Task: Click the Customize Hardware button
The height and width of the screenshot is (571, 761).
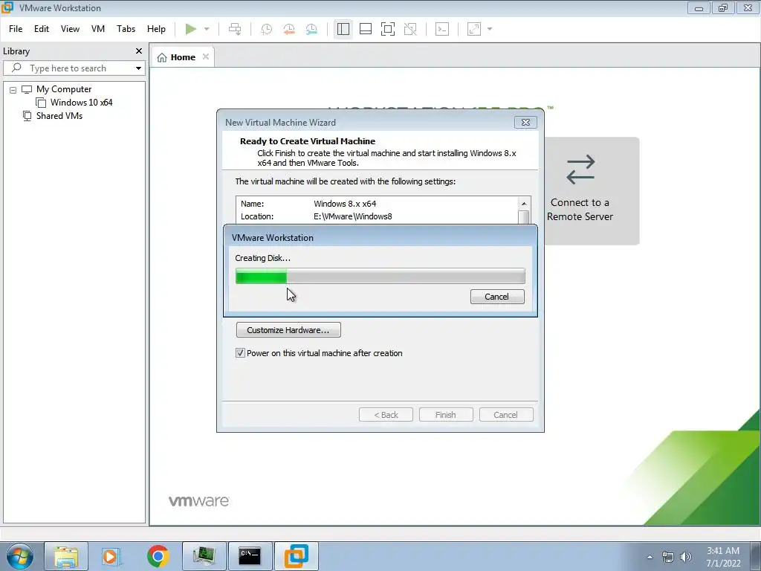Action: [x=288, y=330]
